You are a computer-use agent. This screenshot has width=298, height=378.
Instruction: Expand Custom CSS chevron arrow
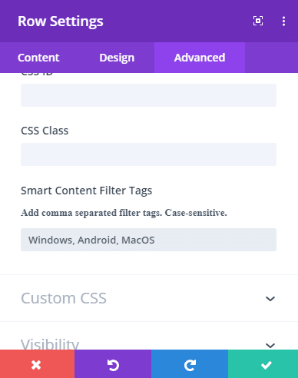[x=270, y=299]
